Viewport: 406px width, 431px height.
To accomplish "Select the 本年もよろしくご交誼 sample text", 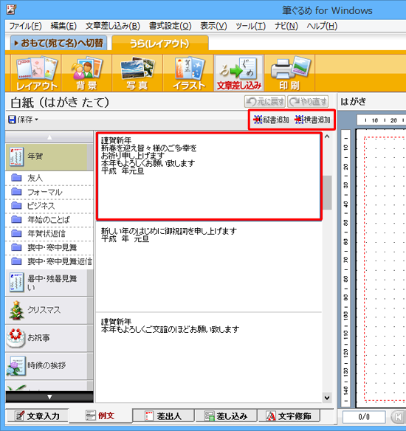I will point(209,357).
